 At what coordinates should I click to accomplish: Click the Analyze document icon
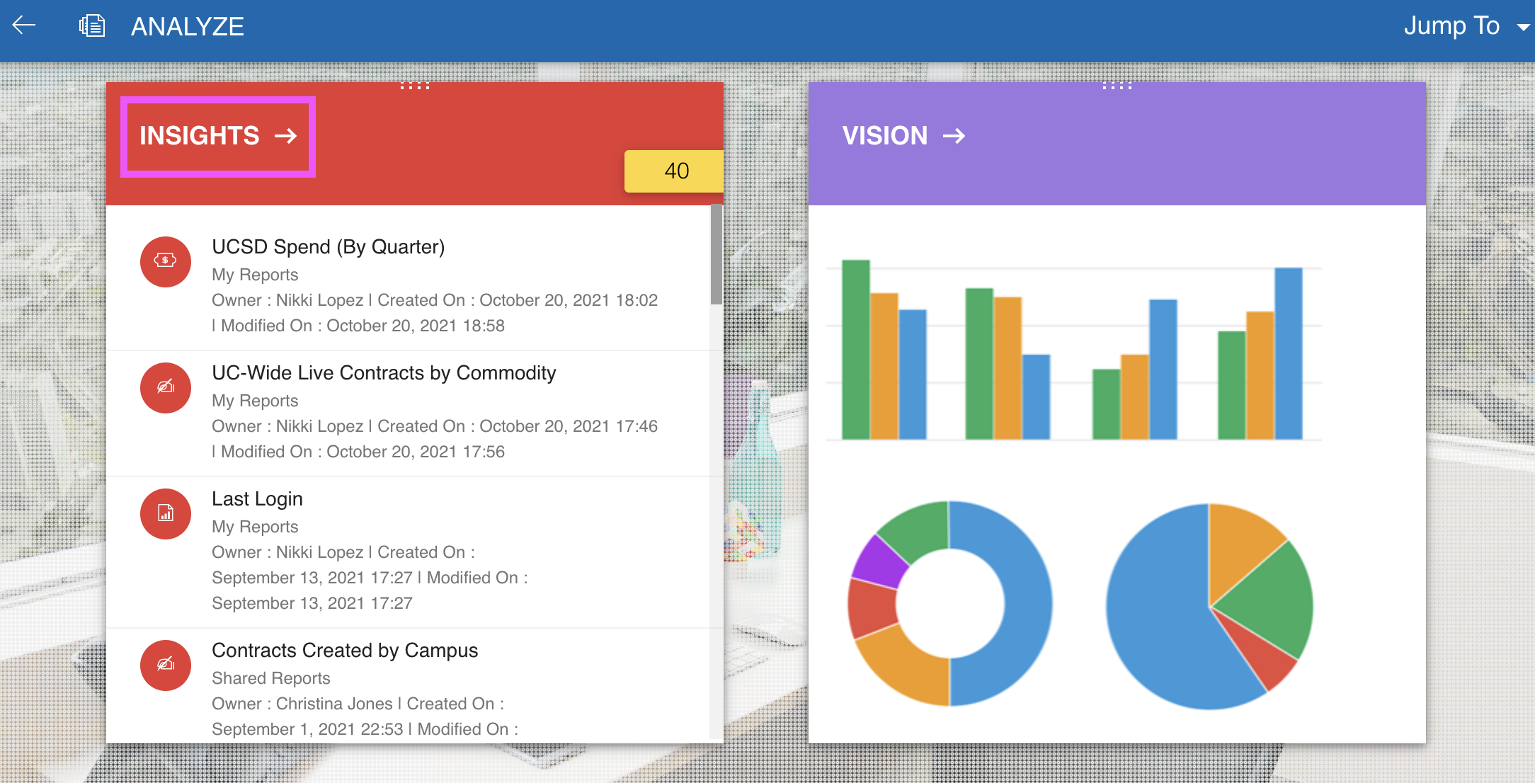(92, 26)
